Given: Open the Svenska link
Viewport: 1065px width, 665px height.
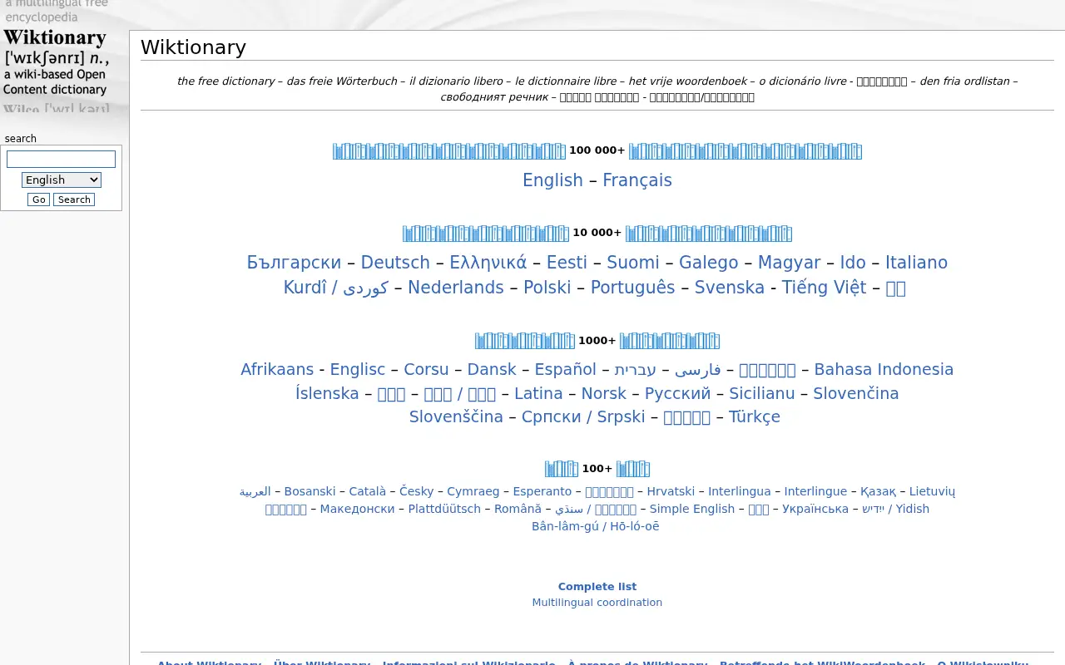Looking at the screenshot, I should 730,288.
